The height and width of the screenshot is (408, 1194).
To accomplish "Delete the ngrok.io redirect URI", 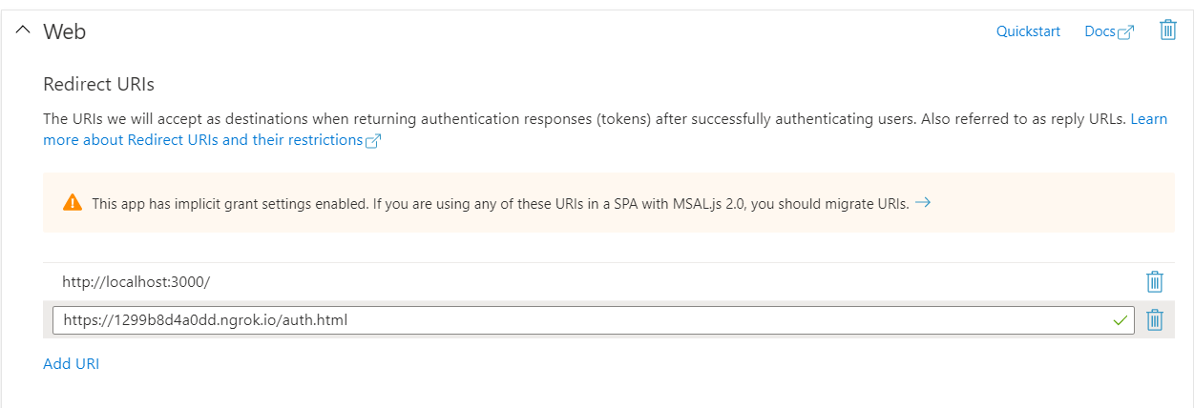I will (x=1154, y=320).
